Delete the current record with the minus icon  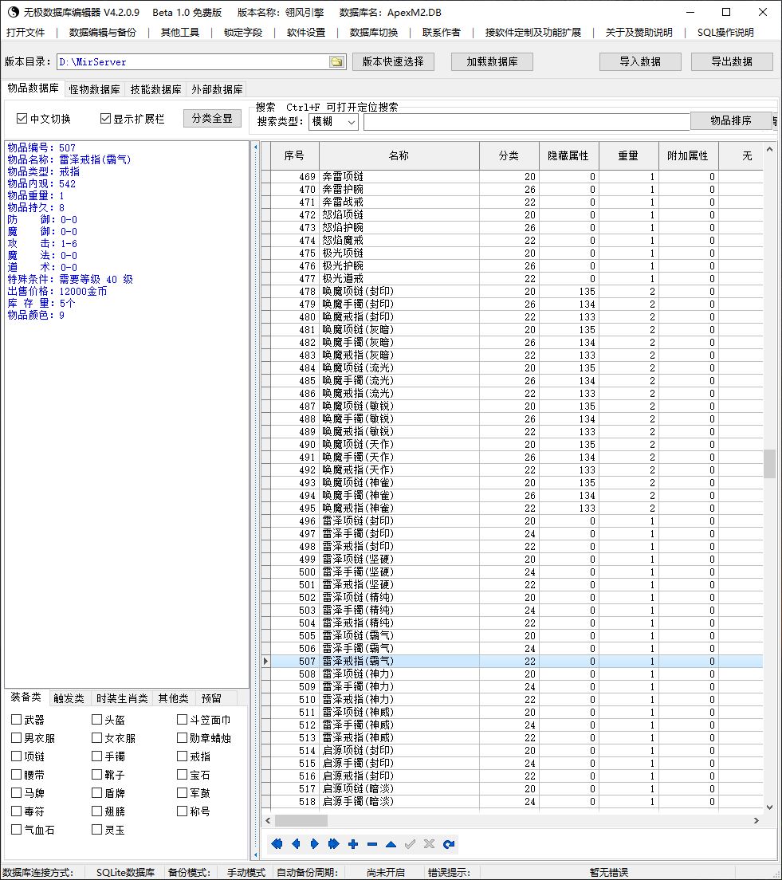[372, 843]
